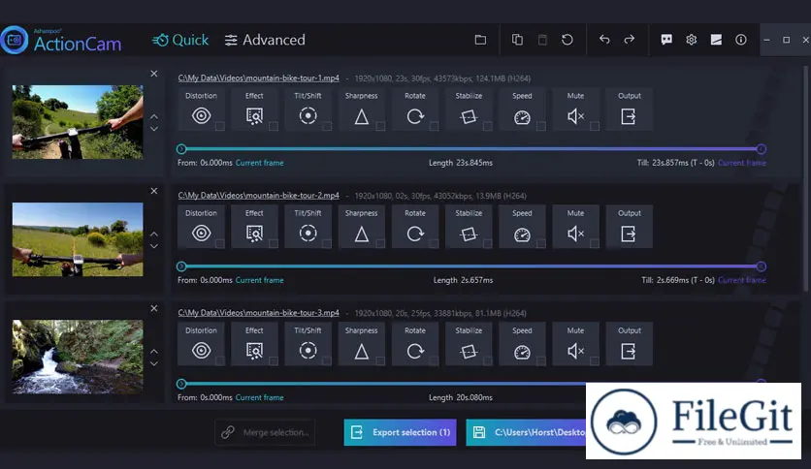Move mountain-bike-tour-1.mp4 up with chevron
This screenshot has width=811, height=469.
154,116
